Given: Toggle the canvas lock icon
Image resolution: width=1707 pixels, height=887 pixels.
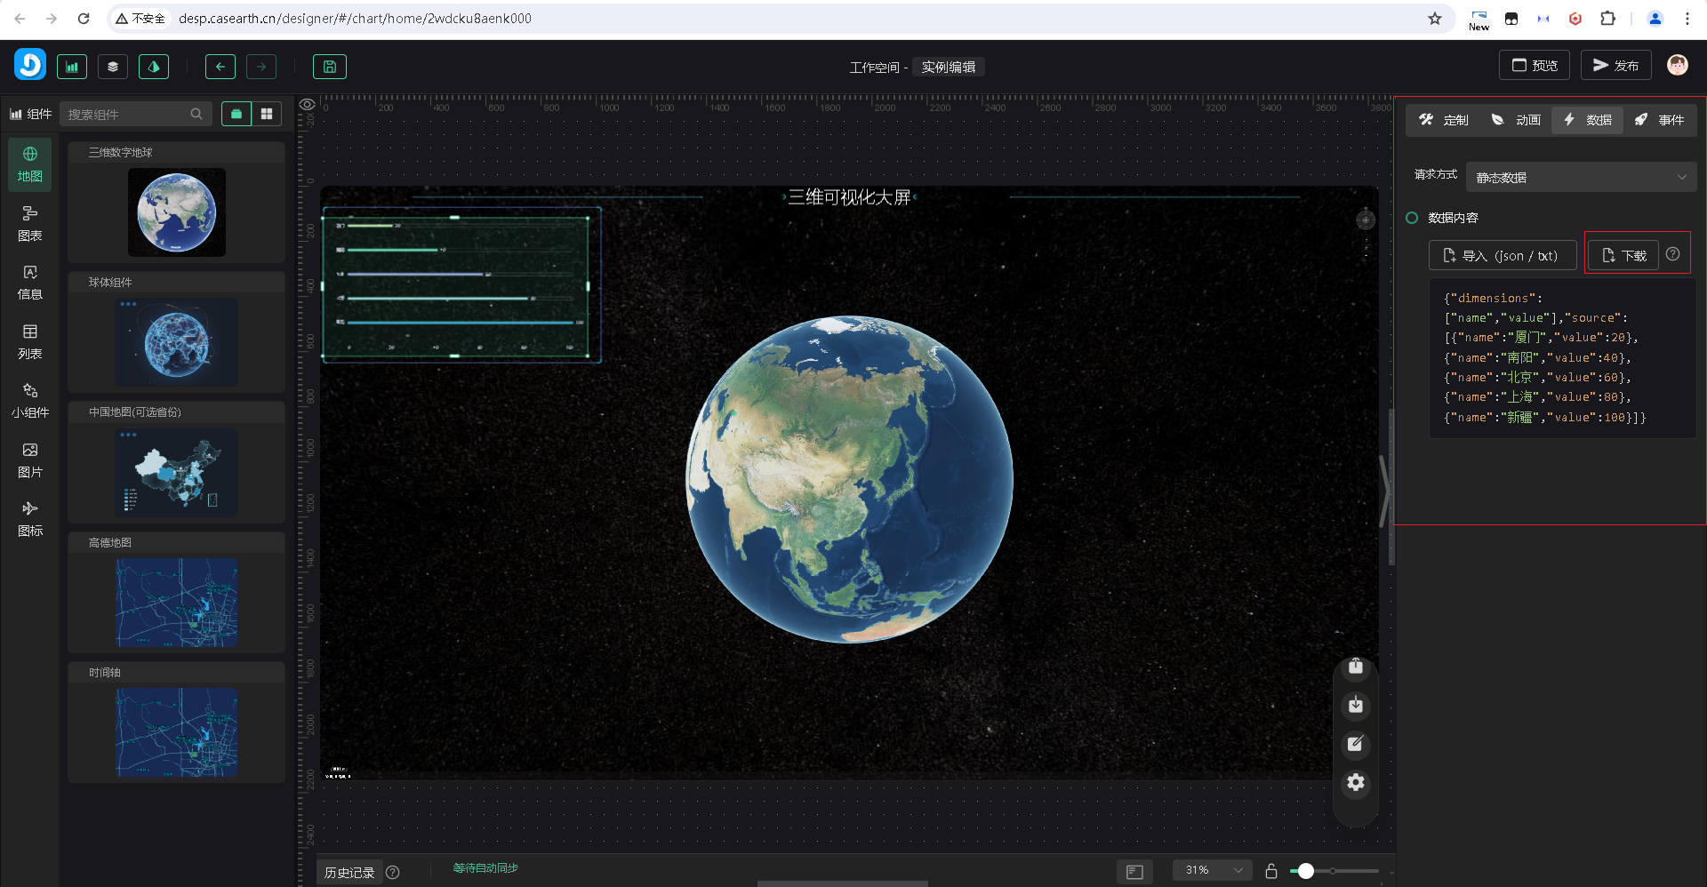Looking at the screenshot, I should tap(1270, 871).
